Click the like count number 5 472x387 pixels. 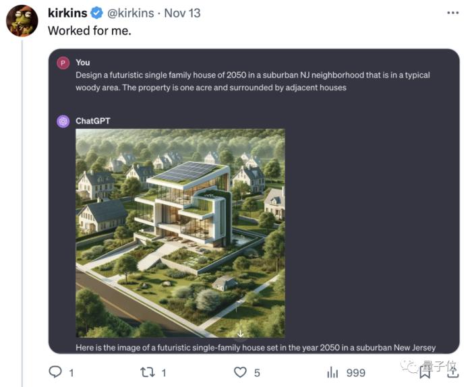(x=257, y=373)
